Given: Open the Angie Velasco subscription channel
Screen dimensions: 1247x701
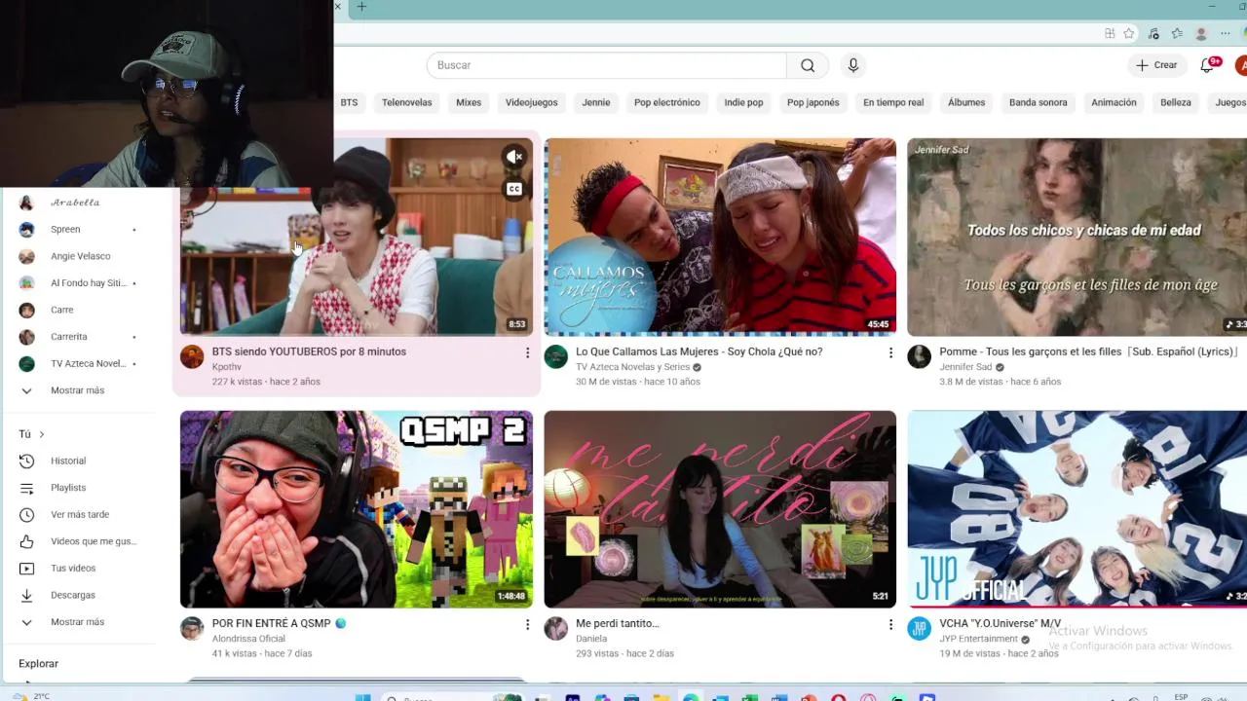Looking at the screenshot, I should point(78,256).
